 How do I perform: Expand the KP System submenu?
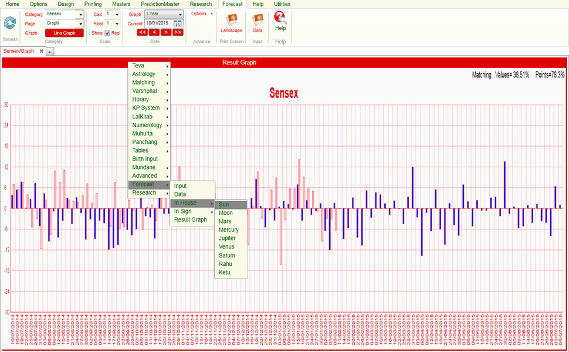(149, 108)
